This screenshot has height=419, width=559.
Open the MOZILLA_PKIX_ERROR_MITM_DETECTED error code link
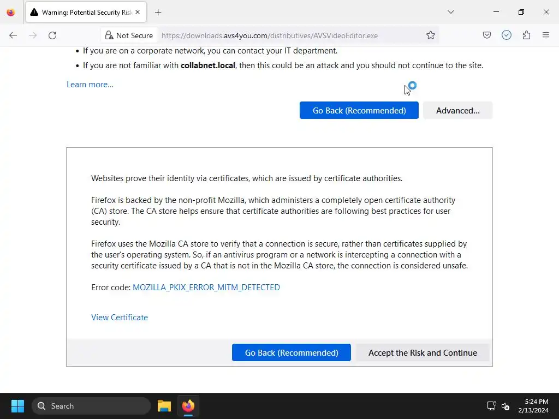tap(206, 287)
